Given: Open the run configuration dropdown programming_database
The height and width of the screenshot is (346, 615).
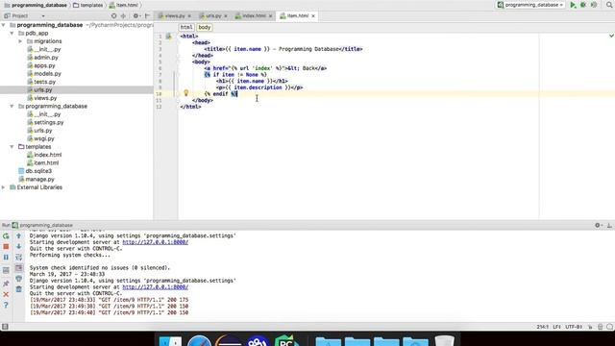Looking at the screenshot, I should click(x=531, y=5).
